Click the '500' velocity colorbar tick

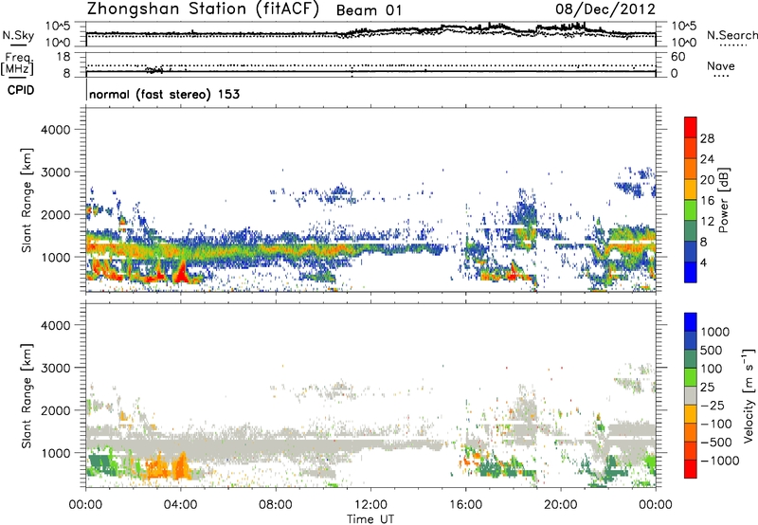(x=712, y=350)
